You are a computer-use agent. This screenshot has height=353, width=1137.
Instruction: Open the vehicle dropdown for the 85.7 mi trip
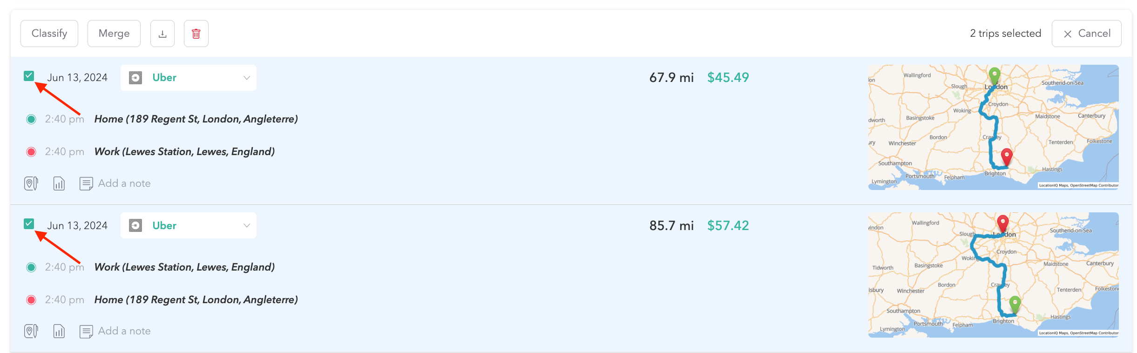(x=246, y=225)
